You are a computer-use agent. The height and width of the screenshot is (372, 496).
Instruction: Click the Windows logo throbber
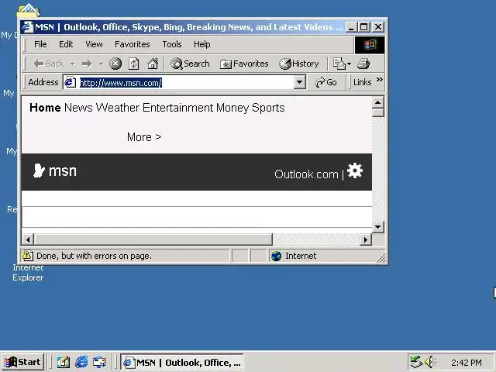click(370, 45)
